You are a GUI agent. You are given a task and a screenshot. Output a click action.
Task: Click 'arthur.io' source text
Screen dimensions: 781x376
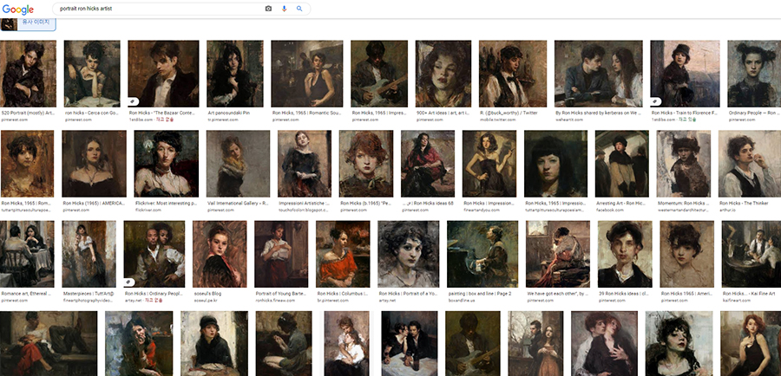(726, 210)
